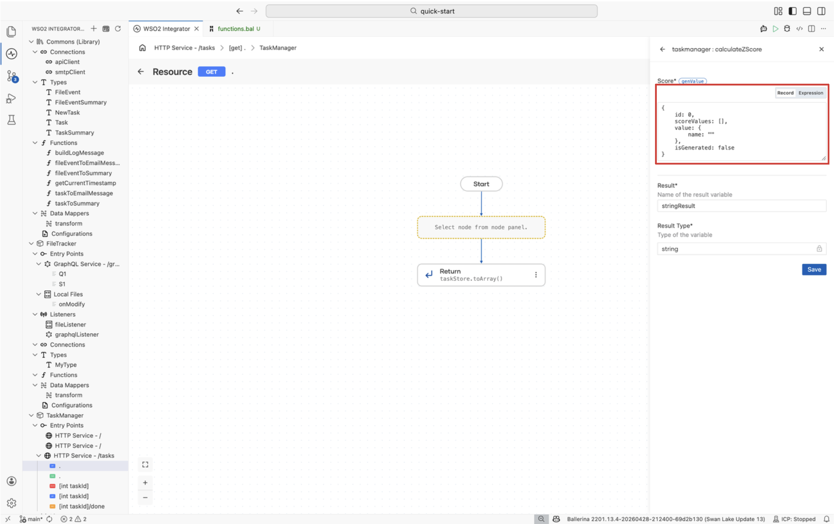Collapse the FileTracker project node
This screenshot has height=524, width=834.
coord(31,244)
